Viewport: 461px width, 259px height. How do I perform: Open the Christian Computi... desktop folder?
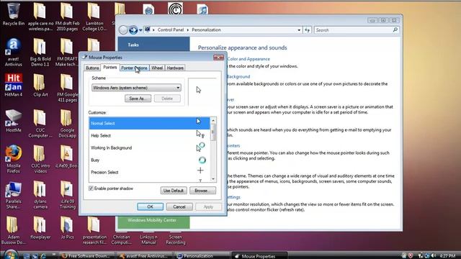coord(122,240)
